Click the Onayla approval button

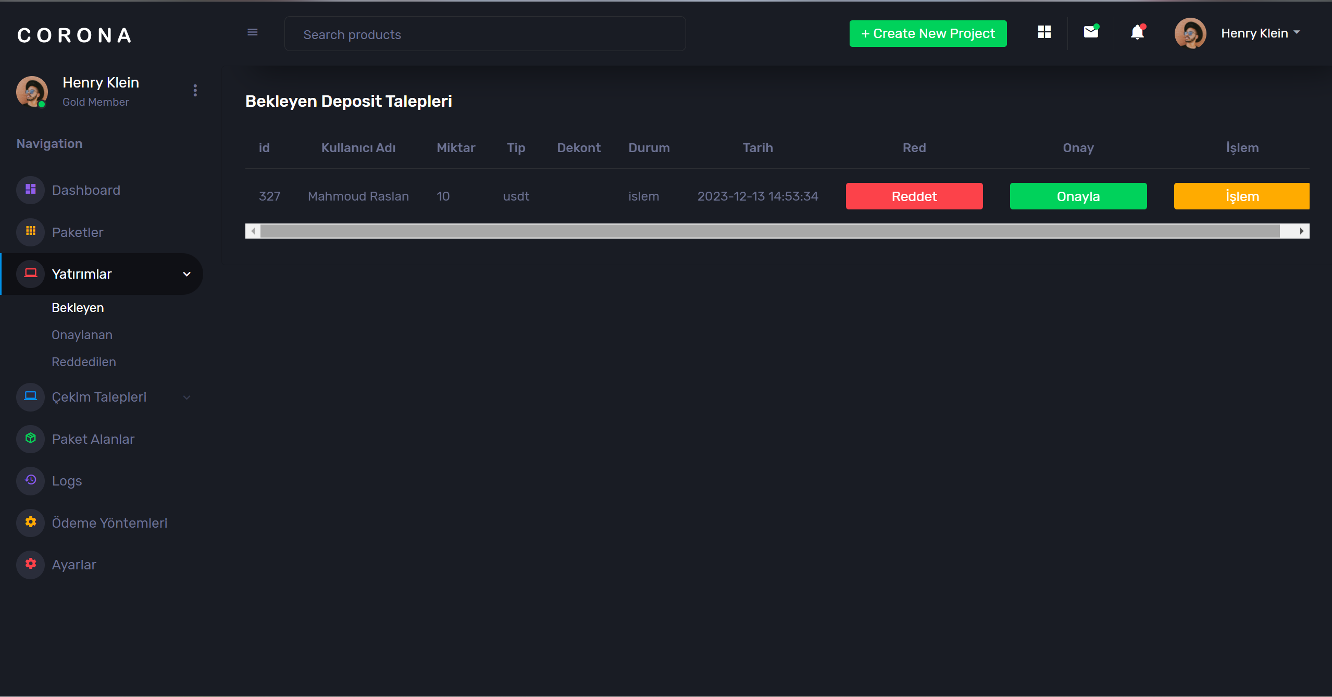(1078, 196)
